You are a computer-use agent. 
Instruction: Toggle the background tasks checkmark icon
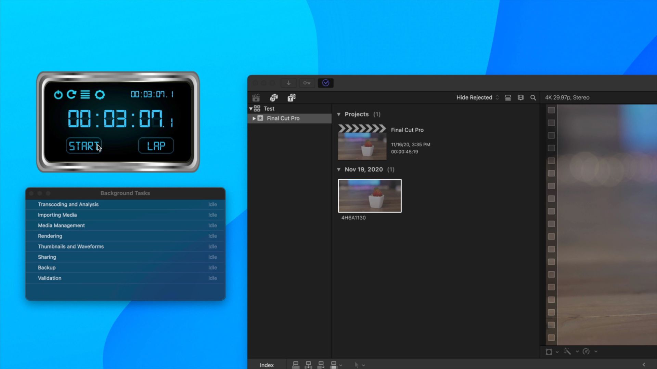click(326, 83)
